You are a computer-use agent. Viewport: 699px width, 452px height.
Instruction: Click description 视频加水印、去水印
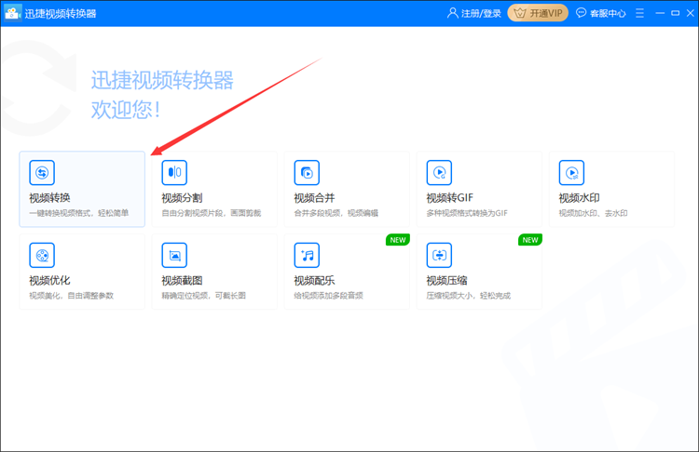click(593, 213)
